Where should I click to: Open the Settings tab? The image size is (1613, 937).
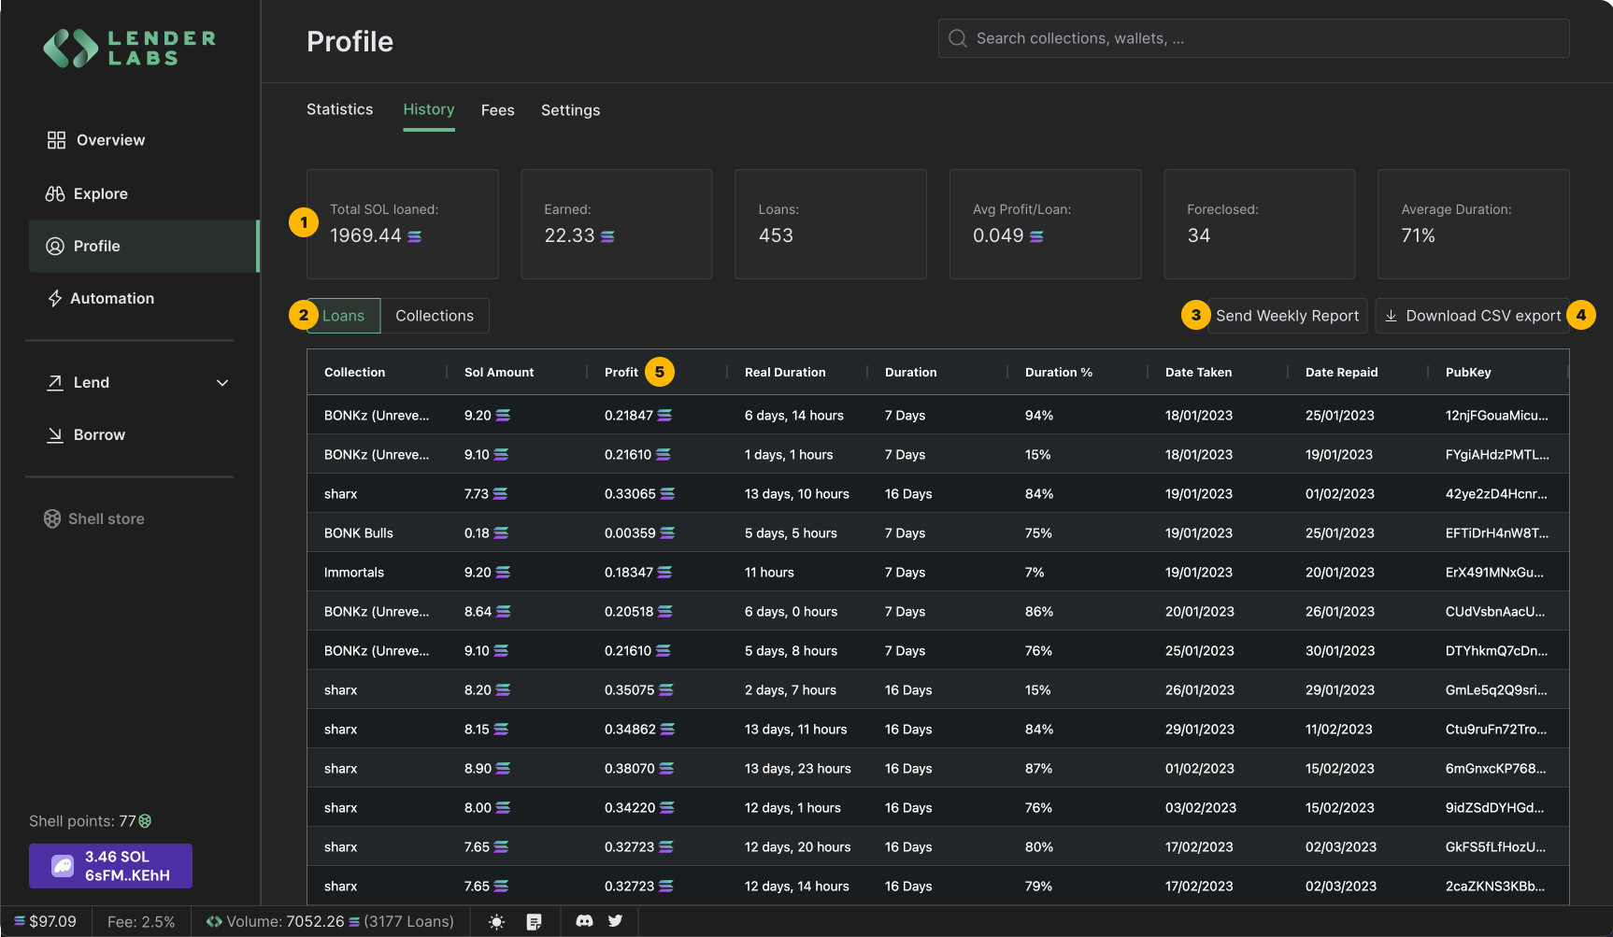pyautogui.click(x=570, y=110)
